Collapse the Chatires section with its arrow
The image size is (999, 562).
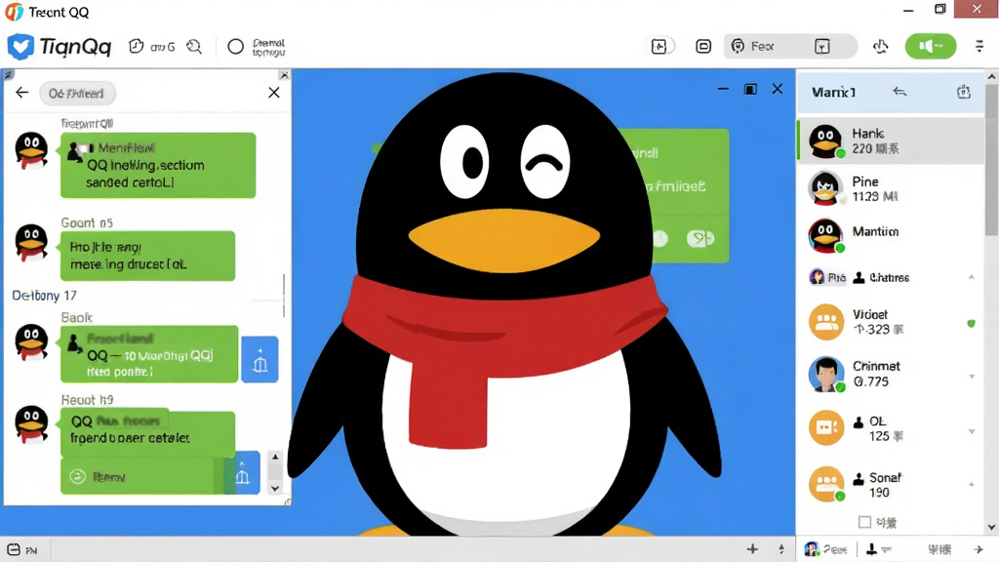pos(971,277)
